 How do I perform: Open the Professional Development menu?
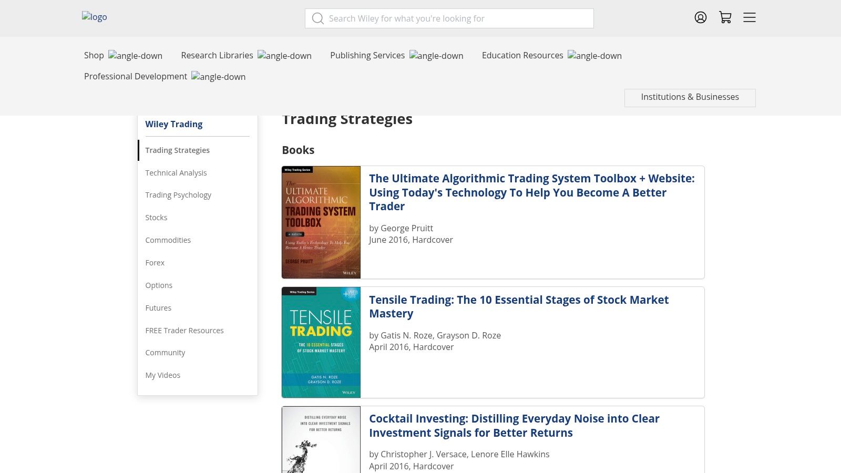136,76
